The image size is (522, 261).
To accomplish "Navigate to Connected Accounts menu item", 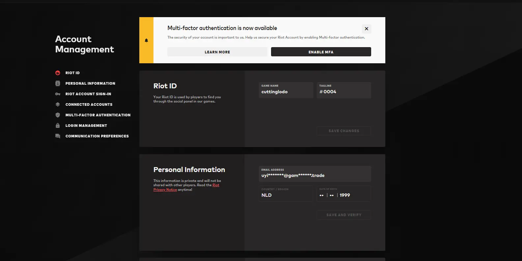I will pos(89,104).
